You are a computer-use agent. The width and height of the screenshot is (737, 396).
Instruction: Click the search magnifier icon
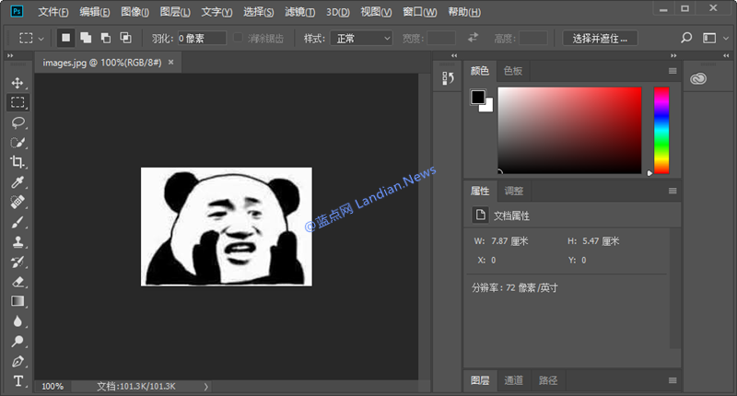coord(686,38)
